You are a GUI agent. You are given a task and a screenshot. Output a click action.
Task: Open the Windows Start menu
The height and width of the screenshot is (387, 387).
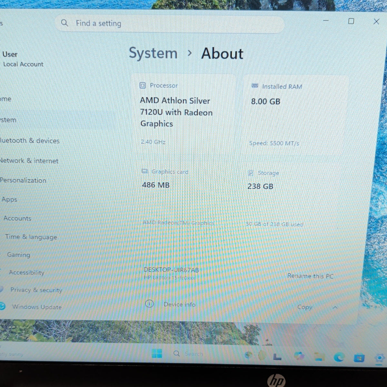coord(157,354)
